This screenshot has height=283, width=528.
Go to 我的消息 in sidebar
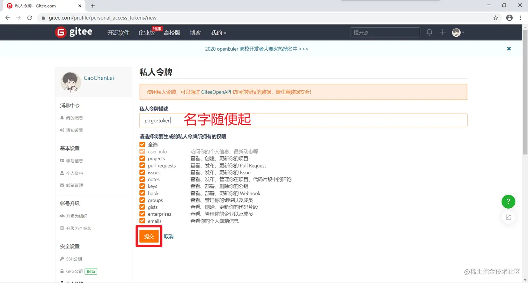(72, 118)
